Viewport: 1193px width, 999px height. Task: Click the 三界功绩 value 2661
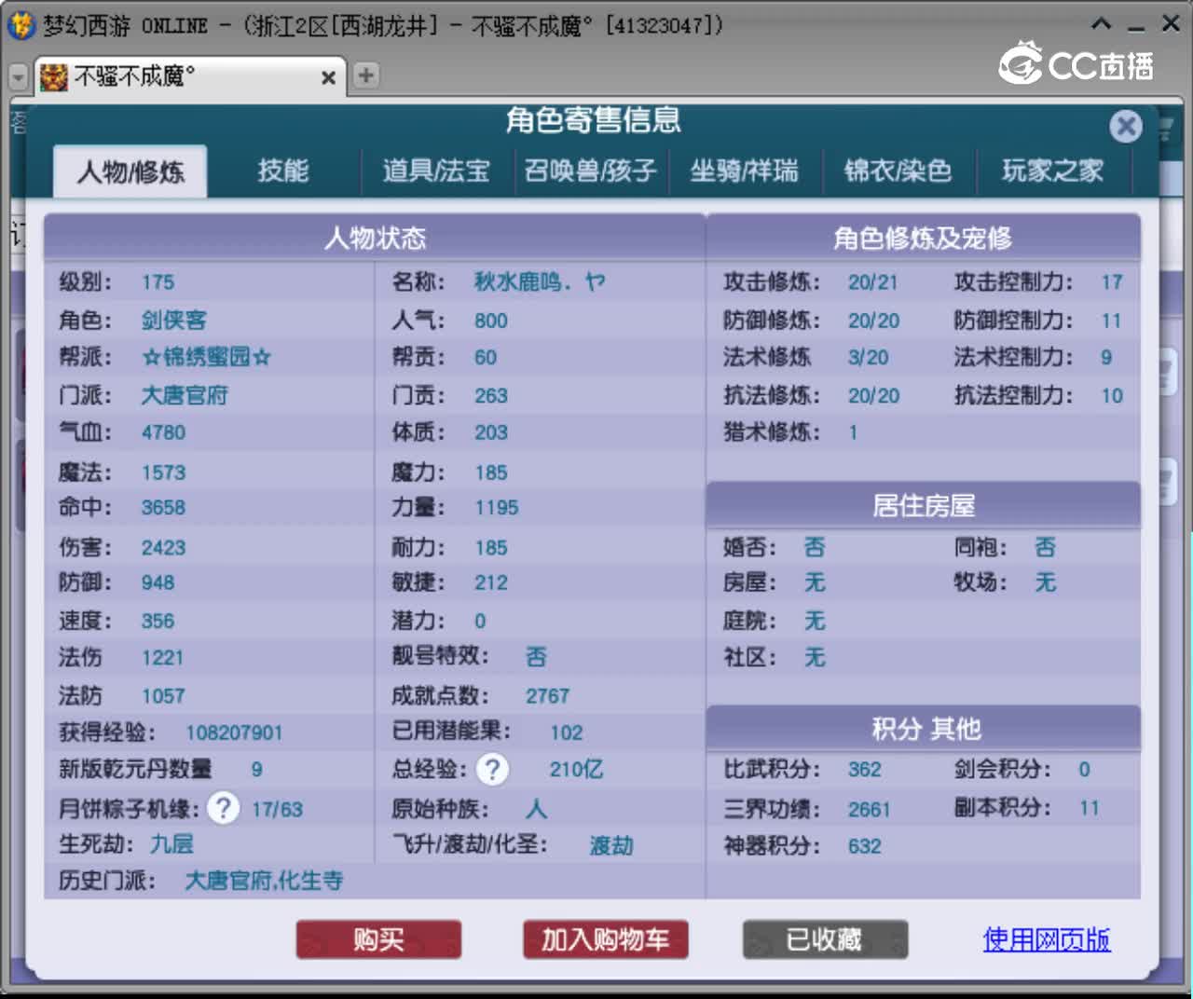tap(869, 809)
